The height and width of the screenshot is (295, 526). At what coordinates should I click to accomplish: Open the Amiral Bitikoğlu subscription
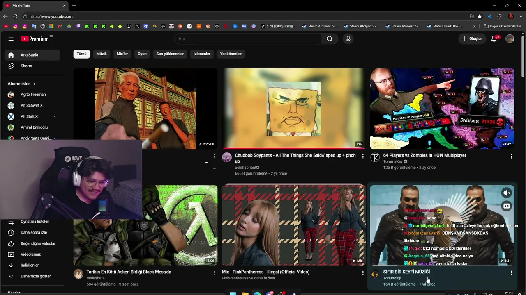pos(32,127)
